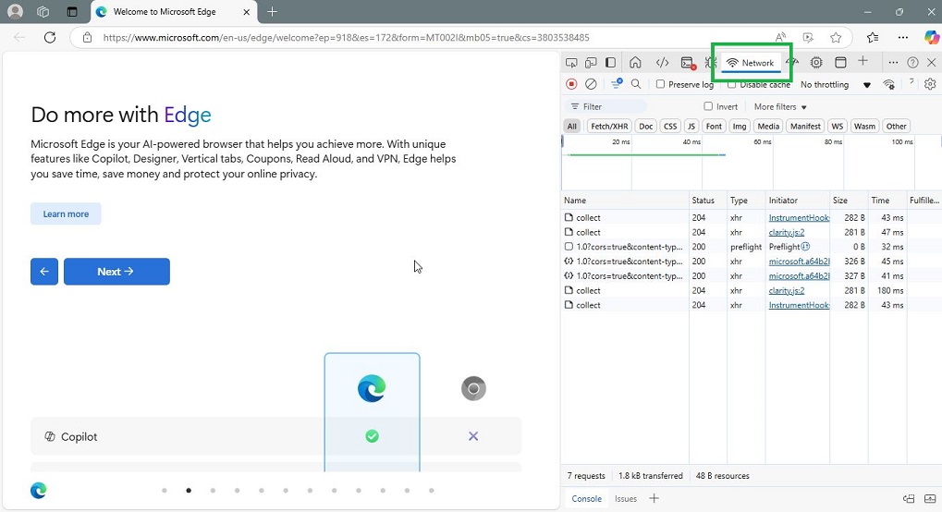Screen dimensions: 942x512
Task: Click the browser address bar URL
Action: point(346,37)
